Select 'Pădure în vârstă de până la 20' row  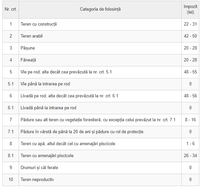point(82,132)
